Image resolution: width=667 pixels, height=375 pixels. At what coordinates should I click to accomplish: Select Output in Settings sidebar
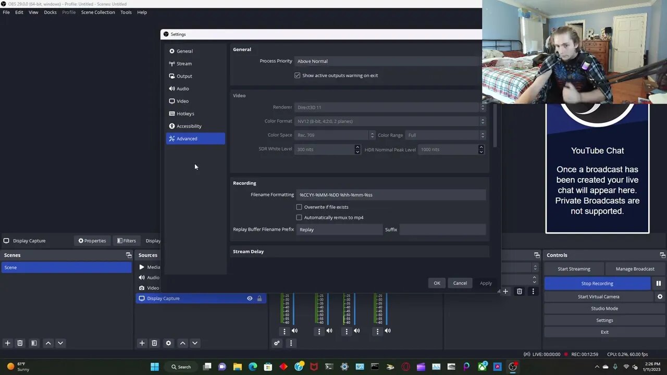coord(195,76)
